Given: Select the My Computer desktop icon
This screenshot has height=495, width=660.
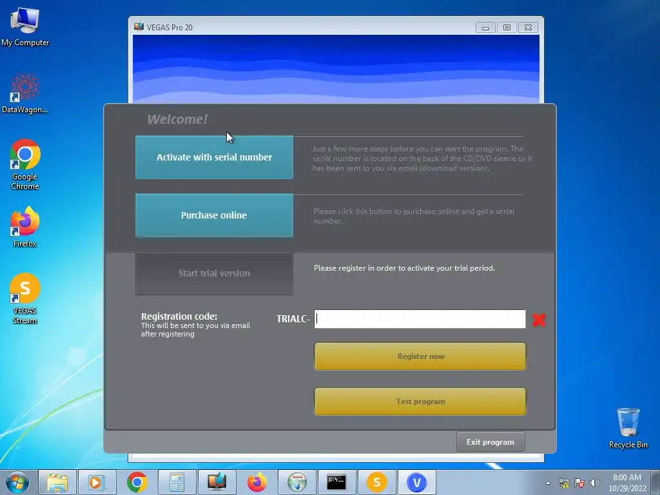Looking at the screenshot, I should tap(25, 26).
